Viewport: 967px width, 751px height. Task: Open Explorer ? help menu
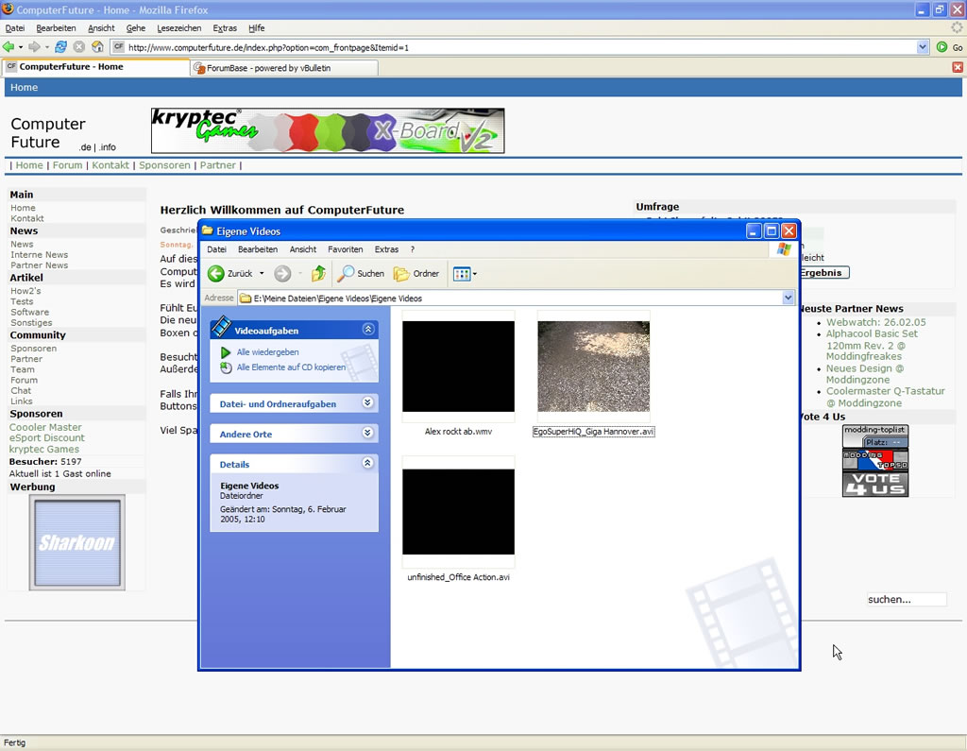pos(413,249)
